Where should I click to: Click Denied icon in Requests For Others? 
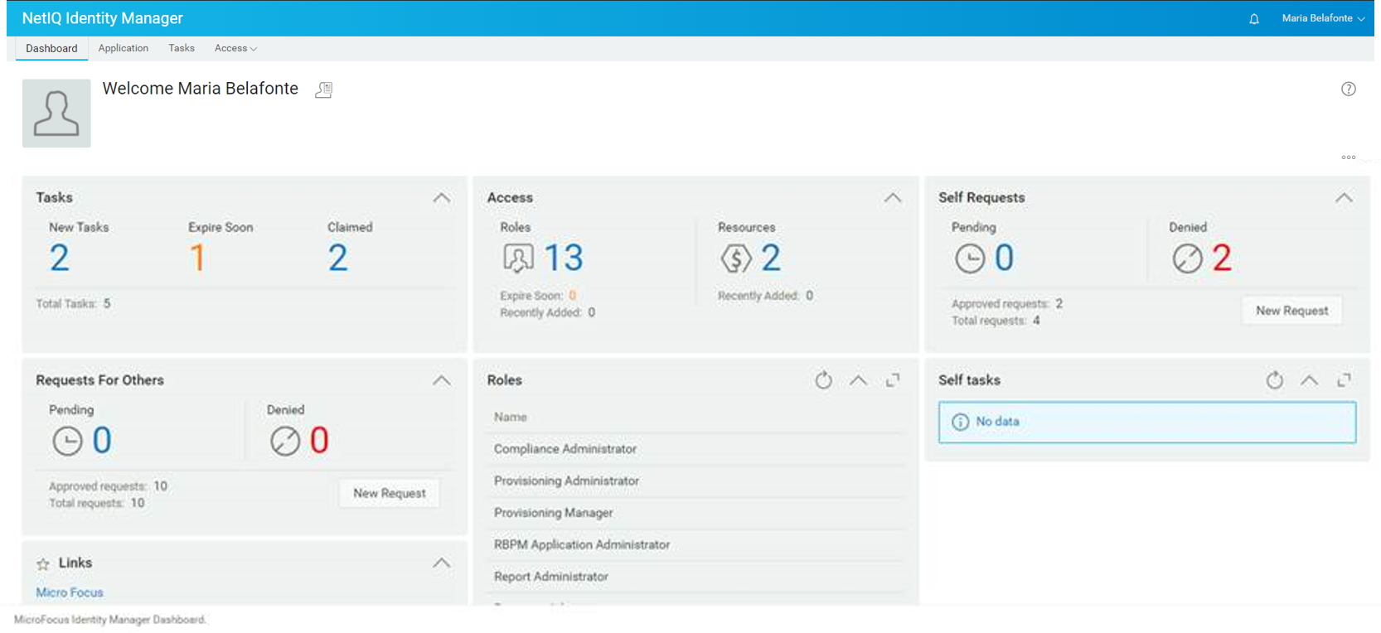click(285, 441)
